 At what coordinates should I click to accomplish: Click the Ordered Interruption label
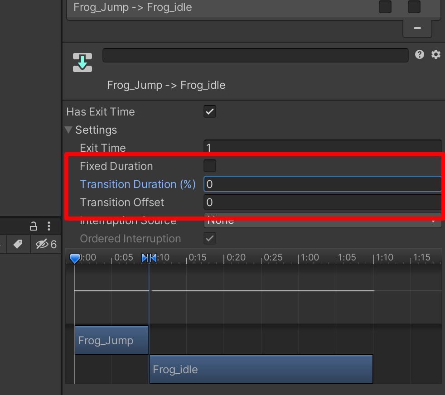130,239
